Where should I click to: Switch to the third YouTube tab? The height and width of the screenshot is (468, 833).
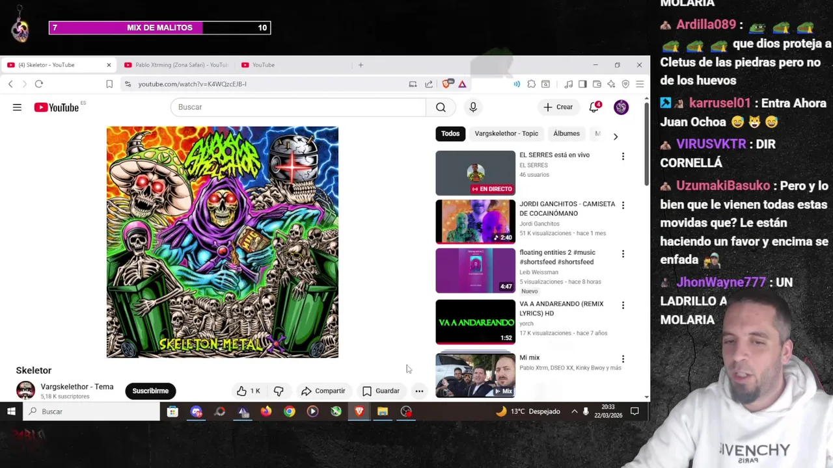(x=293, y=65)
